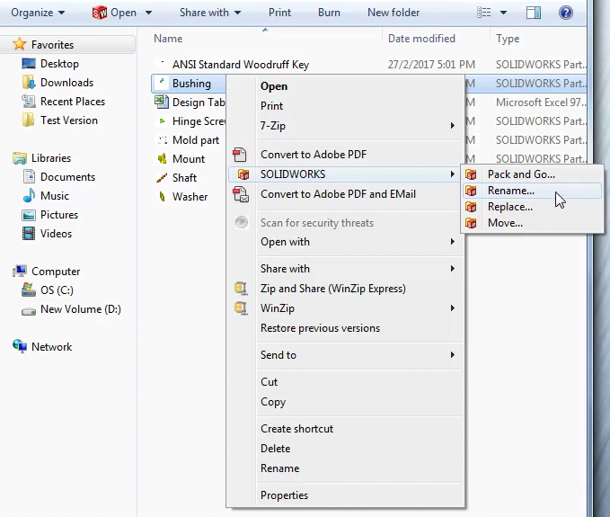610x517 pixels.
Task: Choose Print in the context menu
Action: point(271,106)
